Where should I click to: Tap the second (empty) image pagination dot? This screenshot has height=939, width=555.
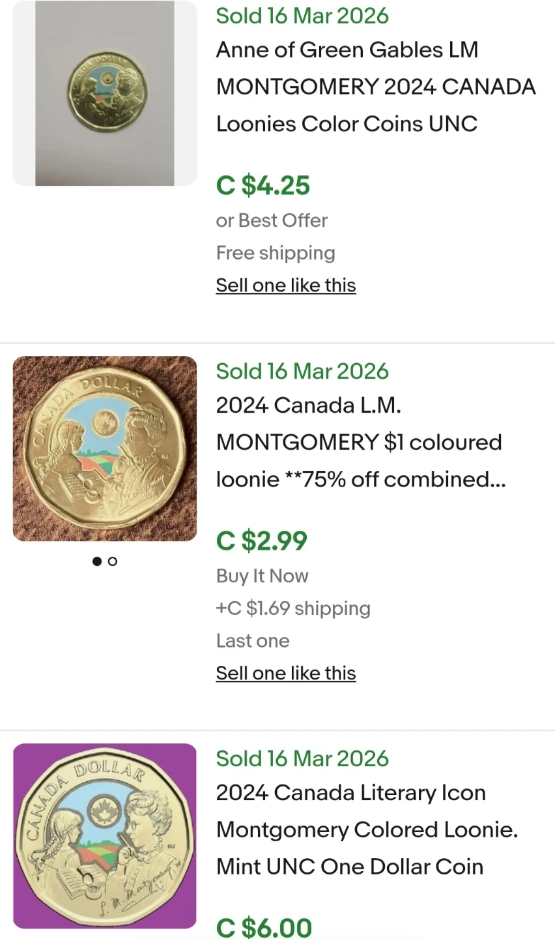coord(113,561)
